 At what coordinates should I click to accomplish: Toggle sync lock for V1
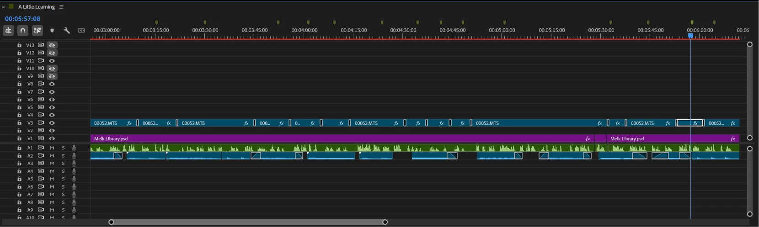pyautogui.click(x=41, y=138)
